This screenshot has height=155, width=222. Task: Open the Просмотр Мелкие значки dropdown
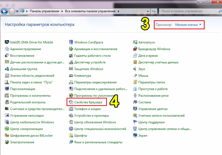click(188, 25)
